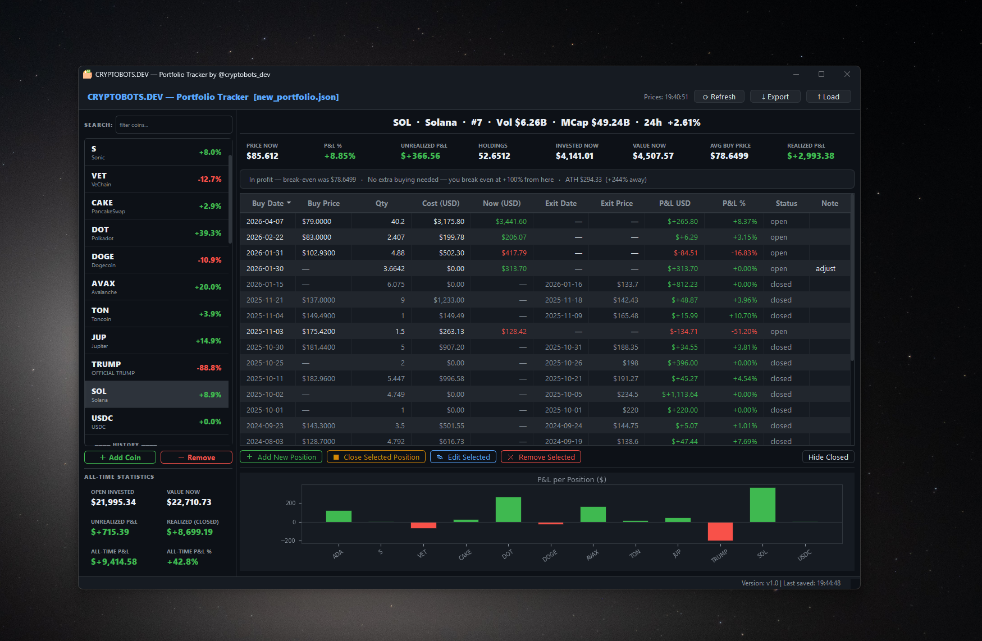
Task: Toggle Hide Closed positions
Action: pyautogui.click(x=828, y=457)
